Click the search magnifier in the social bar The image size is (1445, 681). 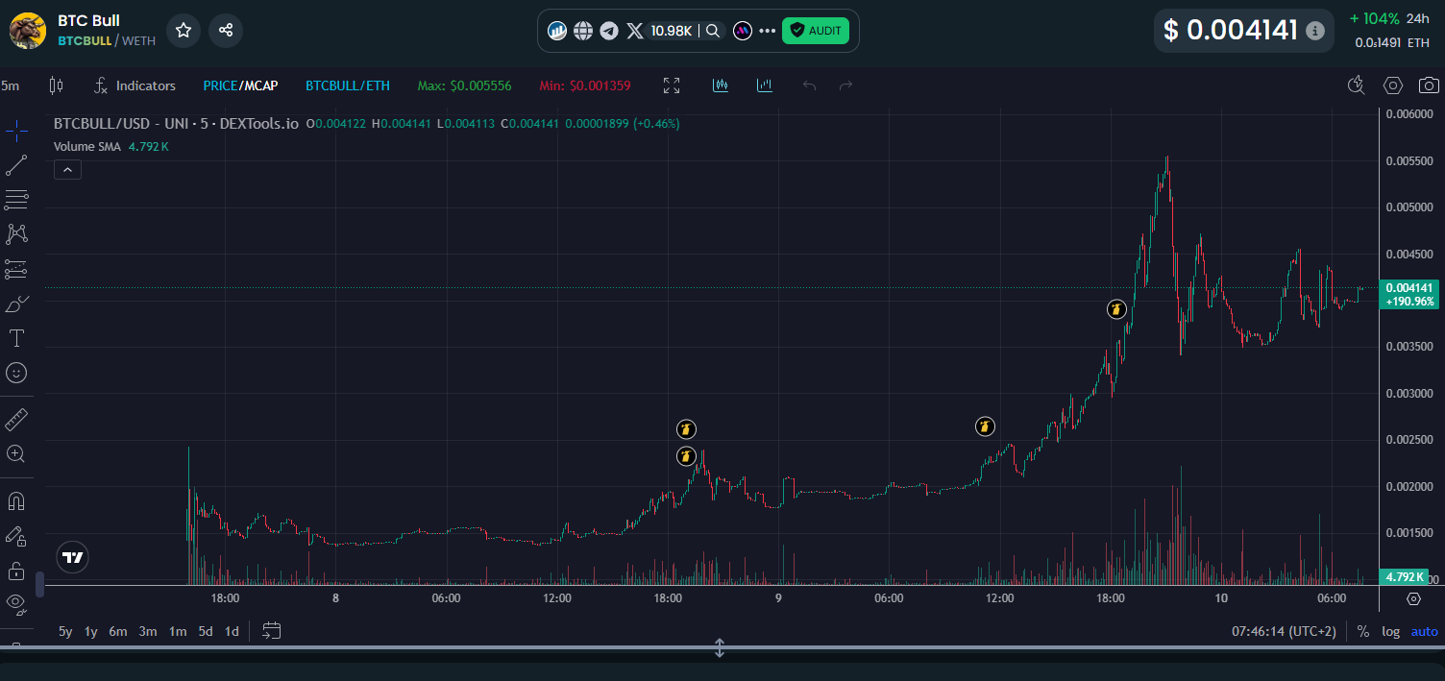[x=713, y=31]
